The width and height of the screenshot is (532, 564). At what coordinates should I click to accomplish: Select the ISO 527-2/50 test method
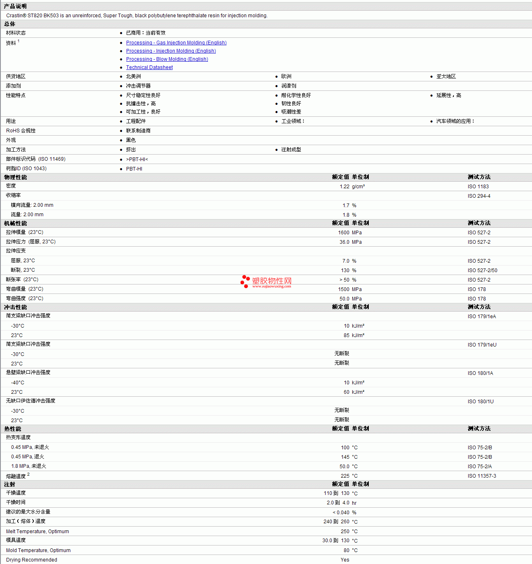pos(483,270)
